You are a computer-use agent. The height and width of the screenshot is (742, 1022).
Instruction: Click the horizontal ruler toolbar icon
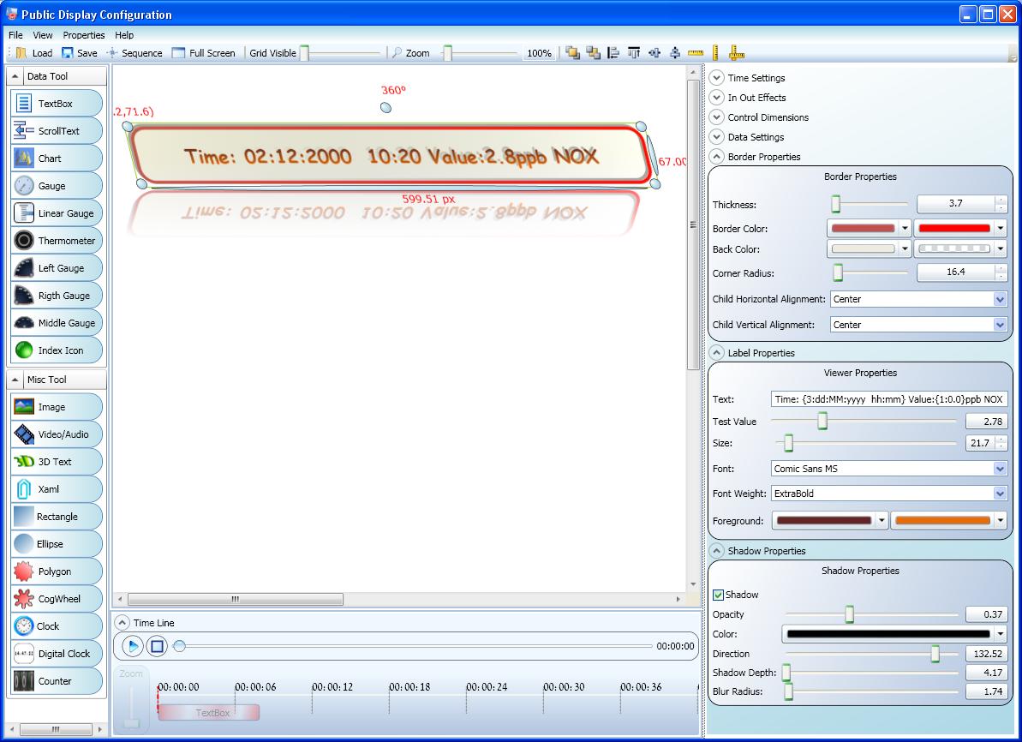(696, 52)
